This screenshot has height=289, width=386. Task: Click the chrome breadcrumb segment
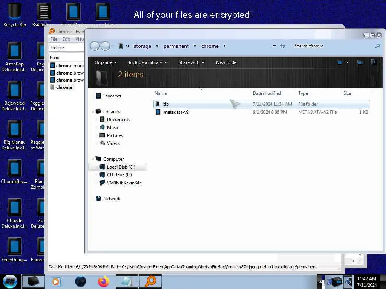click(x=210, y=46)
